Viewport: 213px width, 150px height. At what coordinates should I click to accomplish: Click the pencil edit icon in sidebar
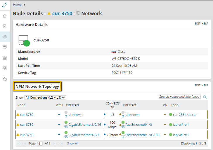[x=5, y=5]
